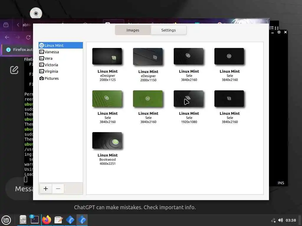
Task: Choose the green Sele wallpaper with diagonal lines
Action: coord(107,99)
